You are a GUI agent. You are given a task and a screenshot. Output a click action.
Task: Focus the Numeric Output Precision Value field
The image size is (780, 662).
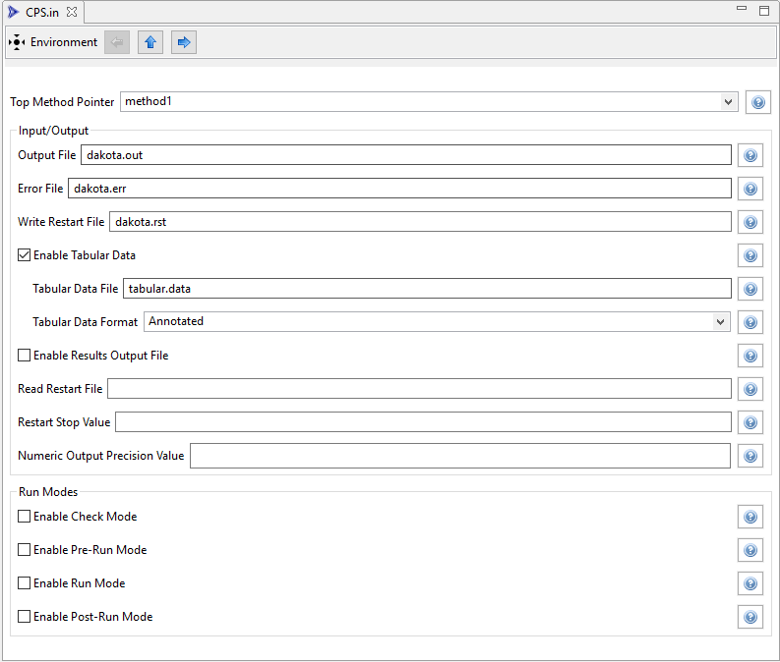point(459,456)
